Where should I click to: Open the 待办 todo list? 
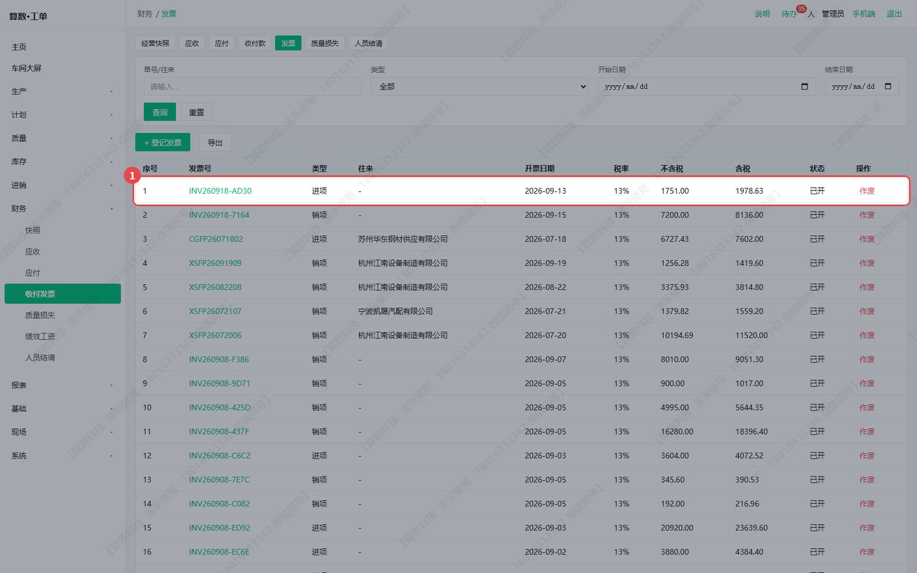[x=789, y=14]
